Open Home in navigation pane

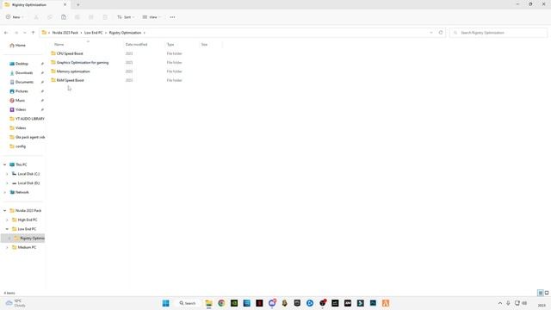coord(17,46)
